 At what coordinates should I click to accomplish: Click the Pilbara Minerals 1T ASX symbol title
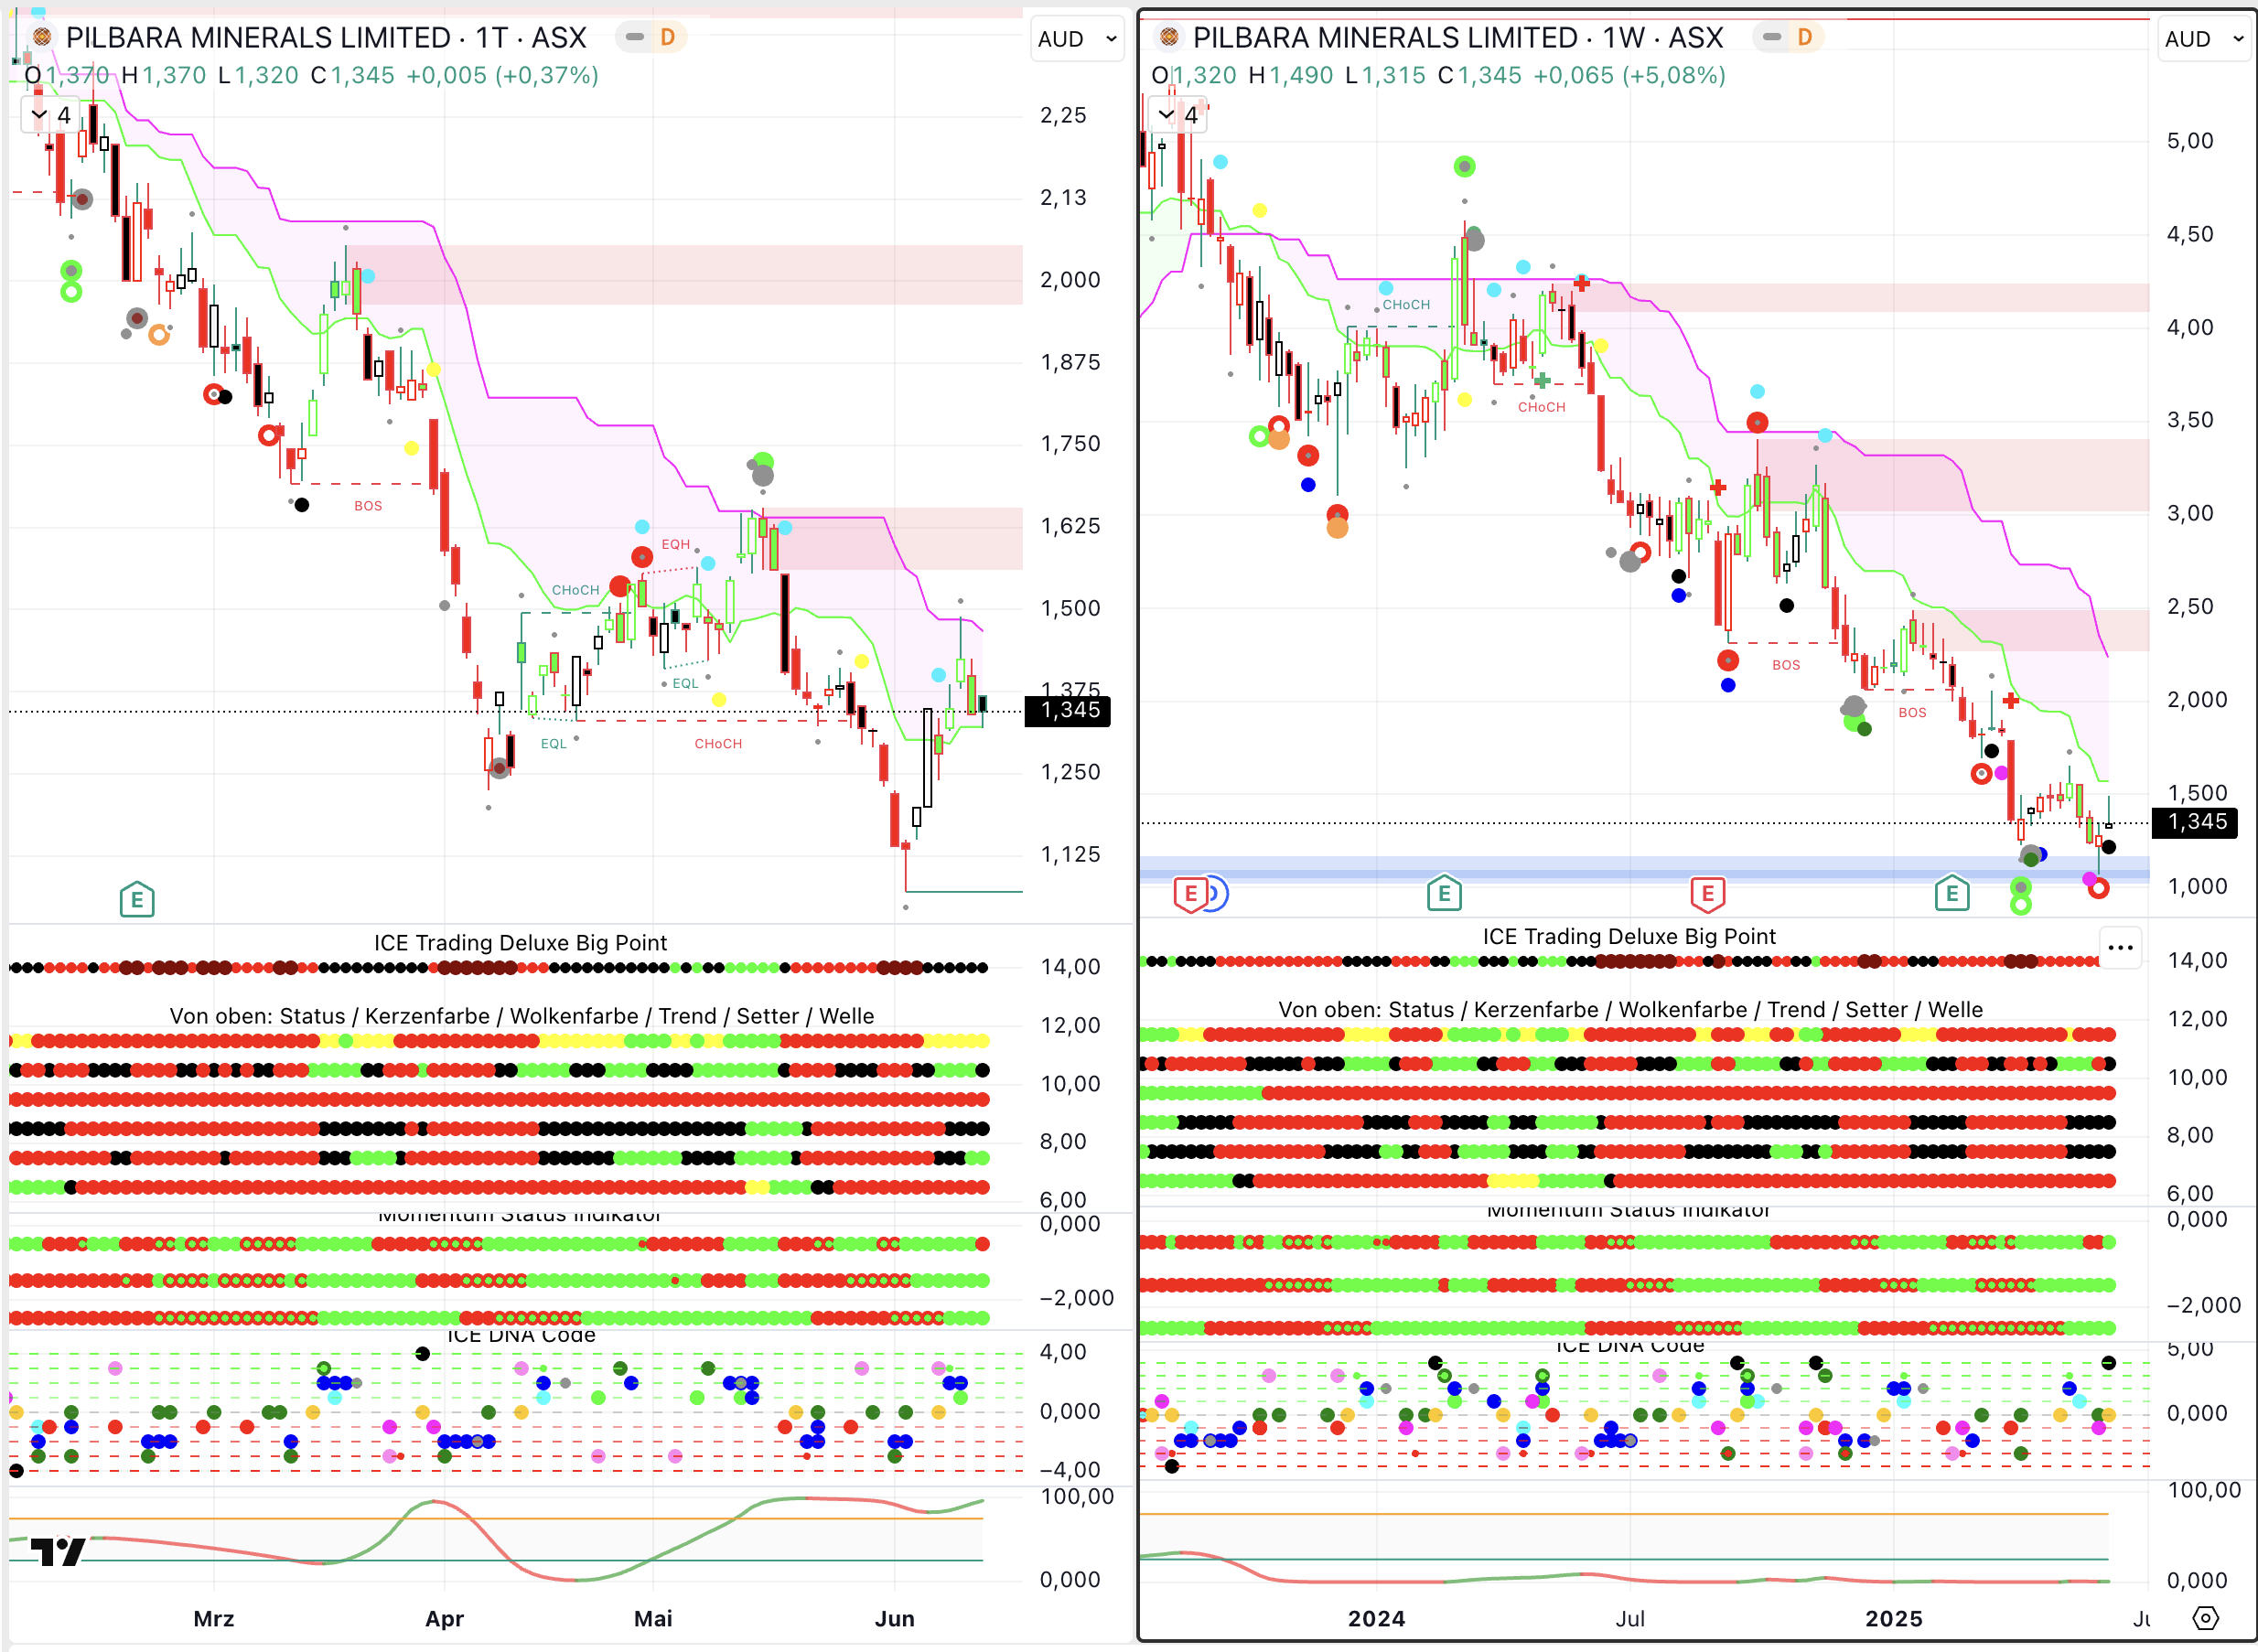pos(325,38)
